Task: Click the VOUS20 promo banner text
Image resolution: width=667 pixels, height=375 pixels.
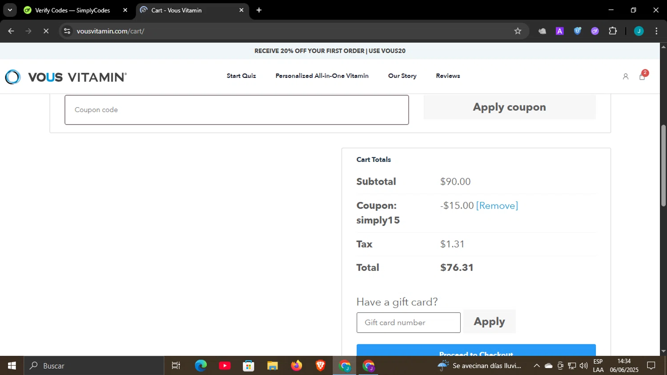Action: [330, 51]
